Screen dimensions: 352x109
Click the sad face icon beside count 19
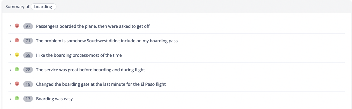click(x=17, y=84)
